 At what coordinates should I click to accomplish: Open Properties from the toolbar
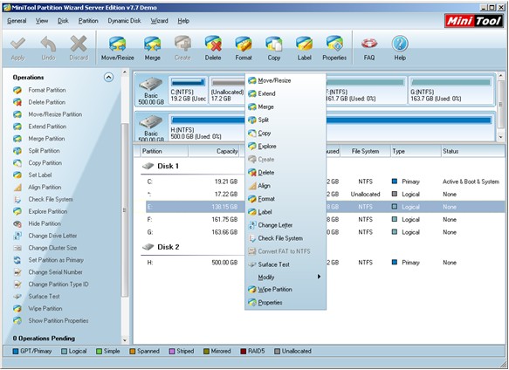[x=334, y=48]
